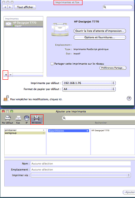Click the back arrow in Imprimantes et fax

(x=5, y=7)
